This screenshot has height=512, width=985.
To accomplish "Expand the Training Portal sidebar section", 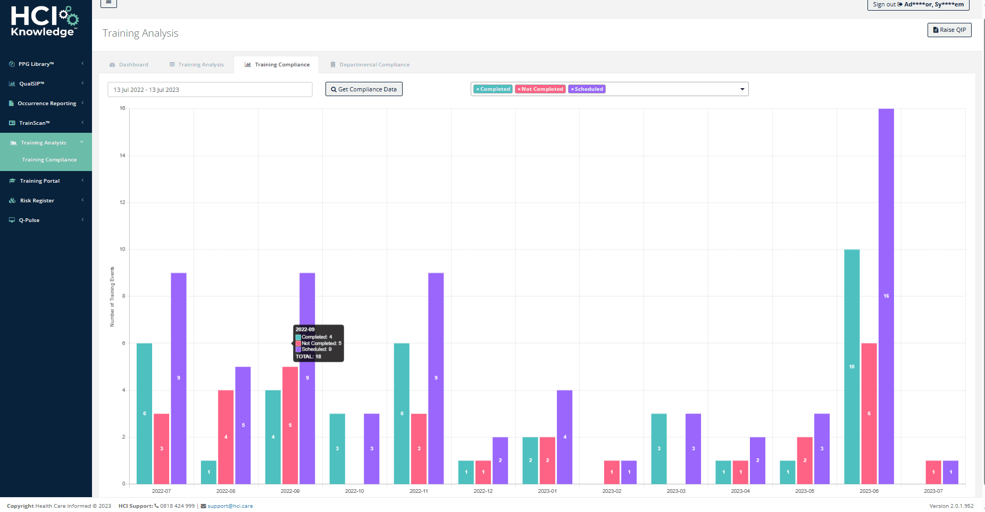I will coord(82,181).
